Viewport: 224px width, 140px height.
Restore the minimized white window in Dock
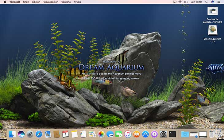[203, 134]
